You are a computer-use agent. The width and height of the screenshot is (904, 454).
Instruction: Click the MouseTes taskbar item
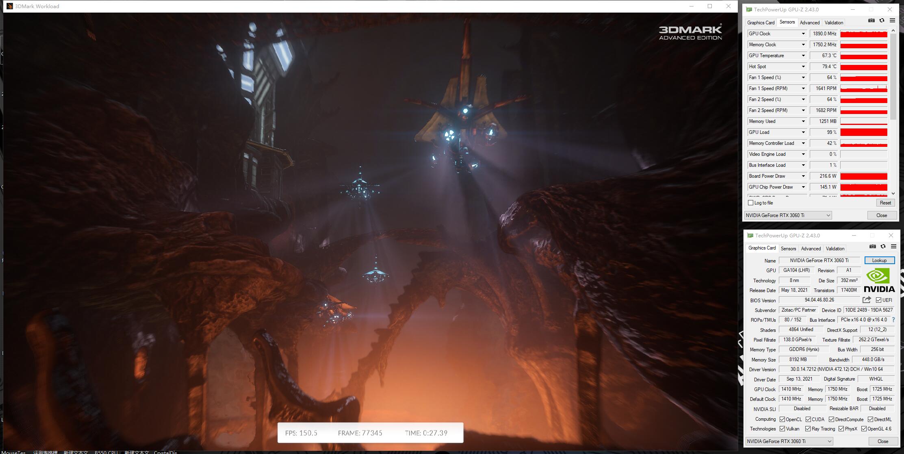(13, 452)
